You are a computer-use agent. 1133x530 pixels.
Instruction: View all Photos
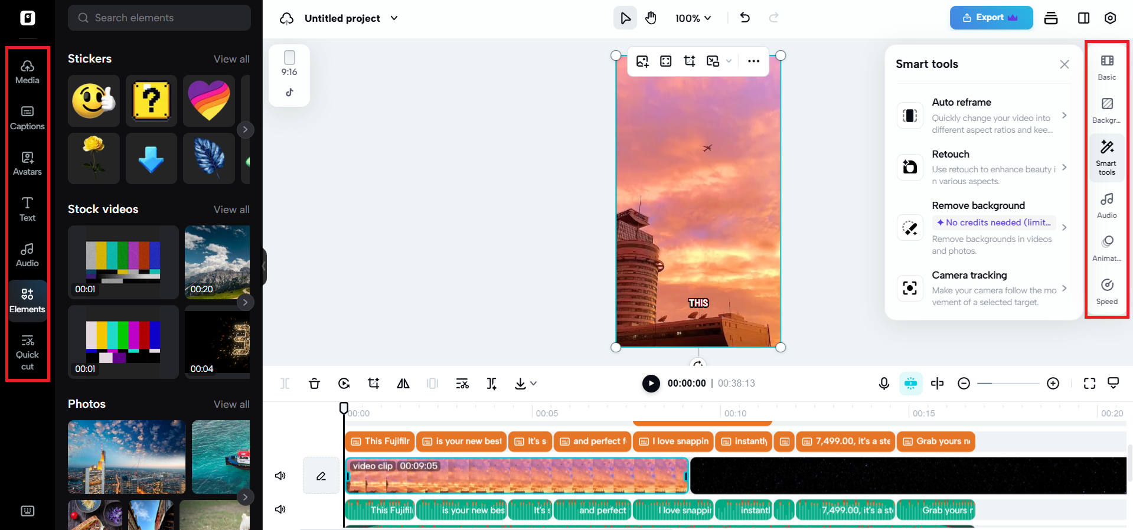[x=231, y=404]
